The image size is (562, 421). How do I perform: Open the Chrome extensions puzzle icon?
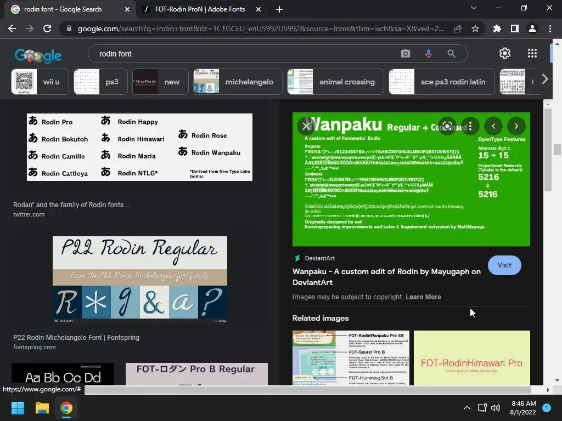(x=497, y=29)
